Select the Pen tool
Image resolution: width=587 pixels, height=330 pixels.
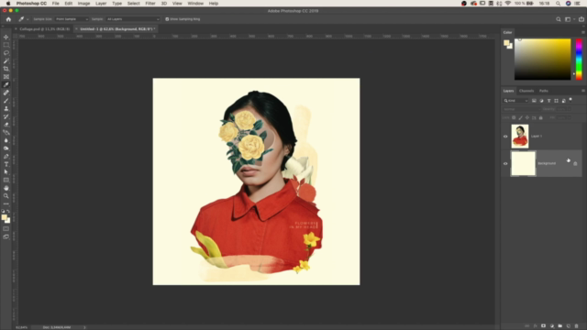click(6, 156)
